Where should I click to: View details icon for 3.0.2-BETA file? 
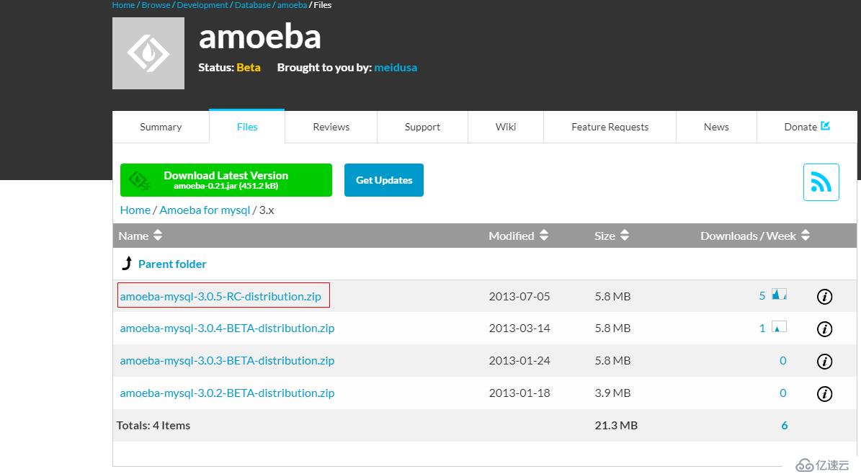(824, 394)
